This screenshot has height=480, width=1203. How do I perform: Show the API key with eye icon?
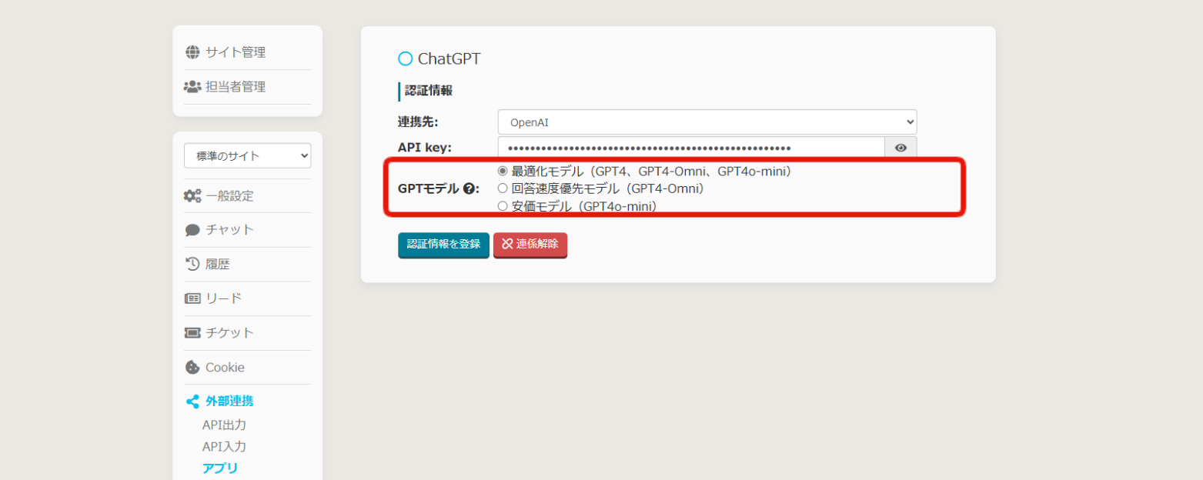(x=901, y=148)
